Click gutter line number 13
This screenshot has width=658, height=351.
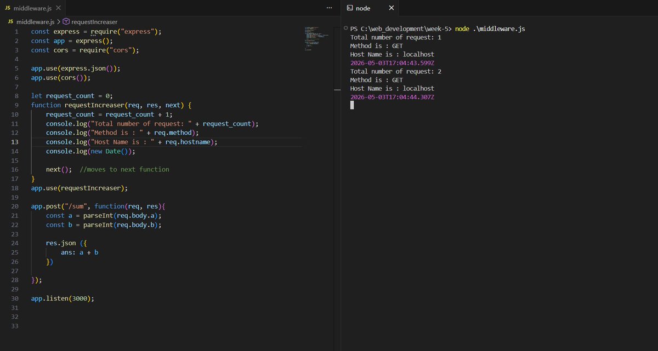coord(15,142)
